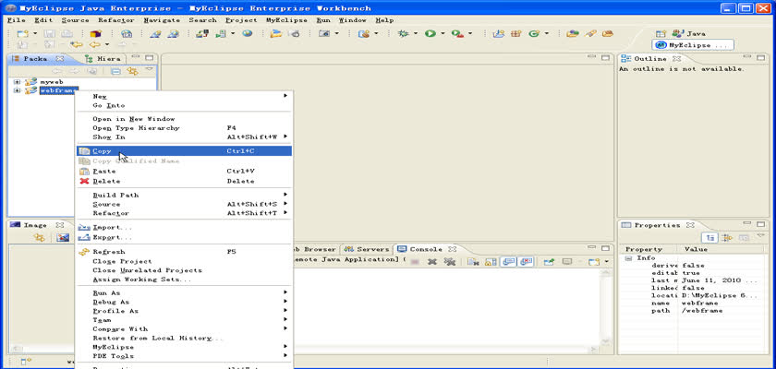The image size is (776, 369).
Task: Choose Refresh in the context menu
Action: coord(184,252)
